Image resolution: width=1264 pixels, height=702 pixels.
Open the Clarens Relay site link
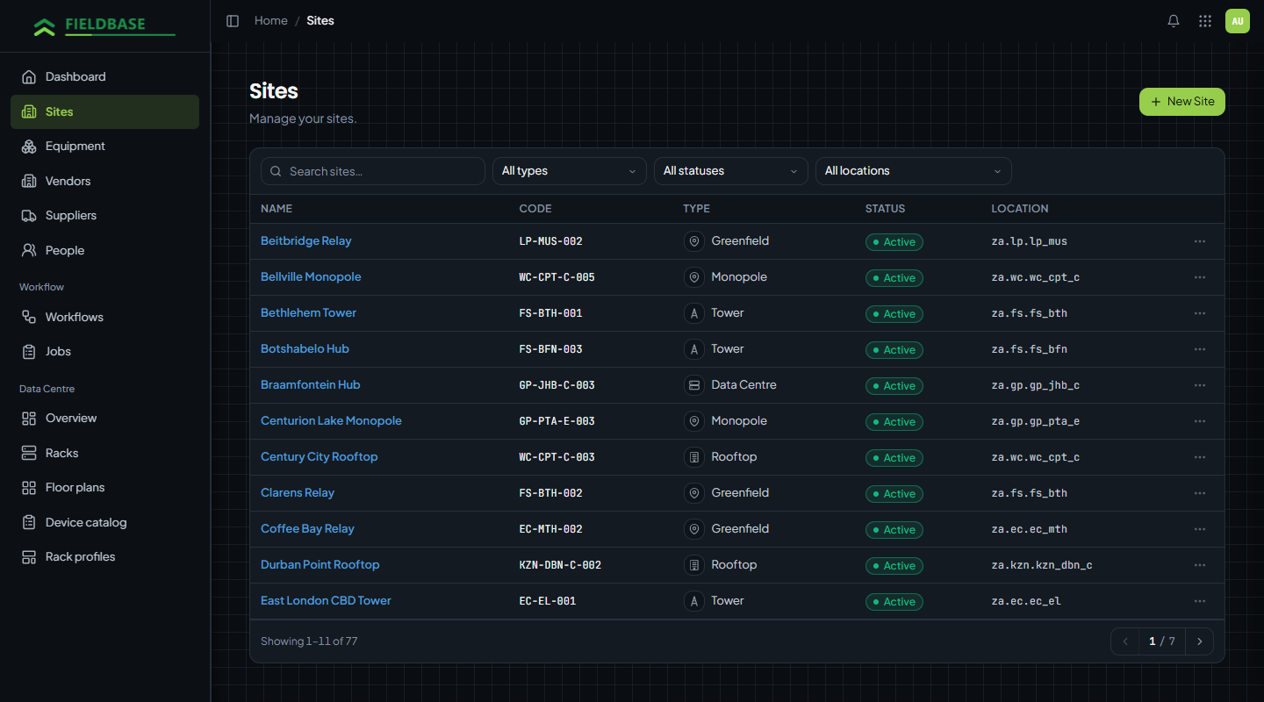point(298,493)
